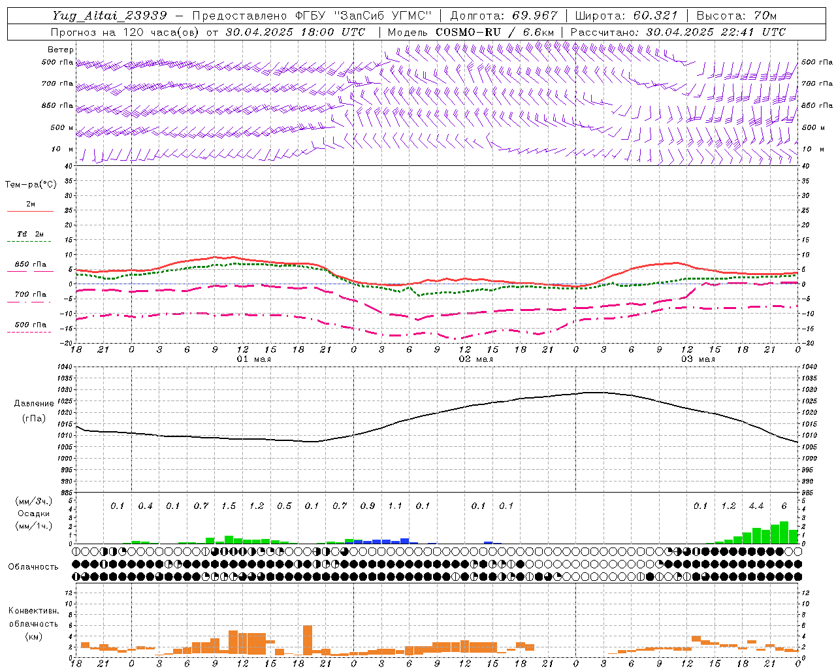Click the precipitation value 1.5

229,506
